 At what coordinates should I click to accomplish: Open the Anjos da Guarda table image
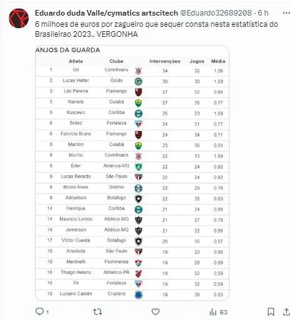click(x=132, y=173)
